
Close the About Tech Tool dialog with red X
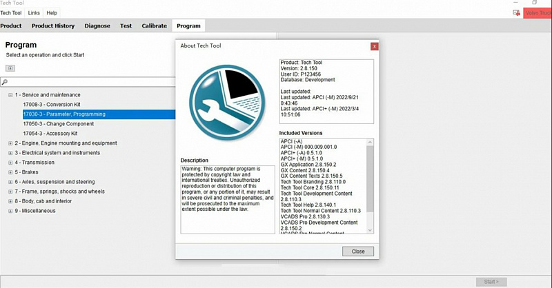(x=374, y=46)
